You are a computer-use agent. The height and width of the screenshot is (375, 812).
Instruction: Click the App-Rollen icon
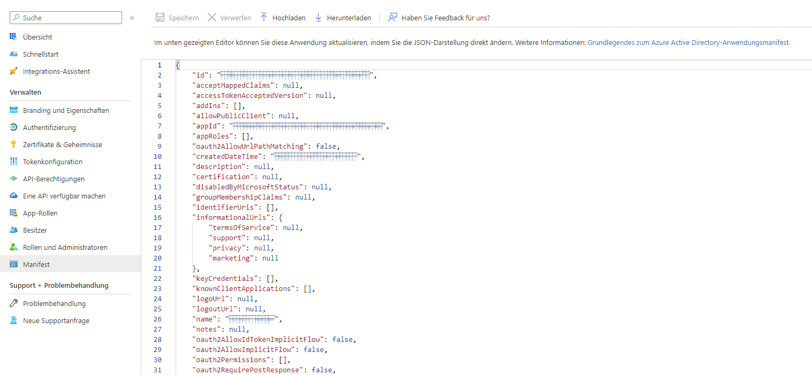[14, 213]
